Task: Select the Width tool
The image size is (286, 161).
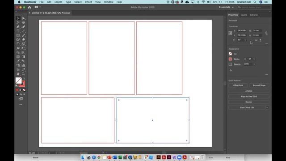Action: click(18, 48)
